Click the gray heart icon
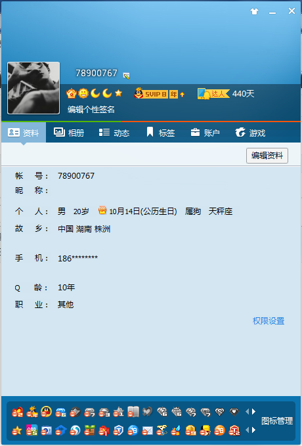Screen dimensions: 302x446 tap(147, 412)
